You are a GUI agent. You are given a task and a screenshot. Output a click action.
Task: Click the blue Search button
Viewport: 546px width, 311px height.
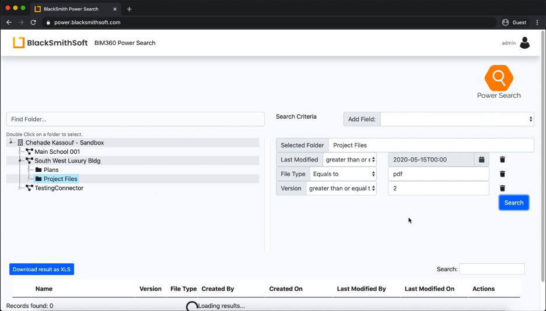pyautogui.click(x=513, y=203)
